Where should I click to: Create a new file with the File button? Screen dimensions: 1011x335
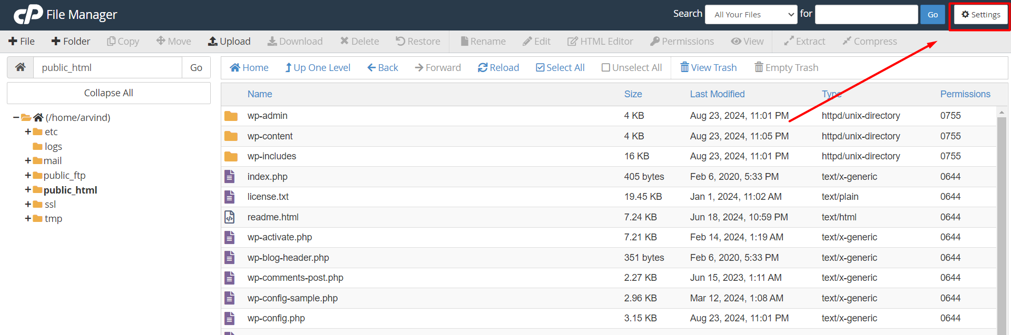coord(22,41)
